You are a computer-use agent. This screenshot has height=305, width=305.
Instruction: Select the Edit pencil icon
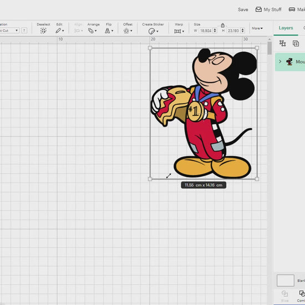(x=58, y=30)
